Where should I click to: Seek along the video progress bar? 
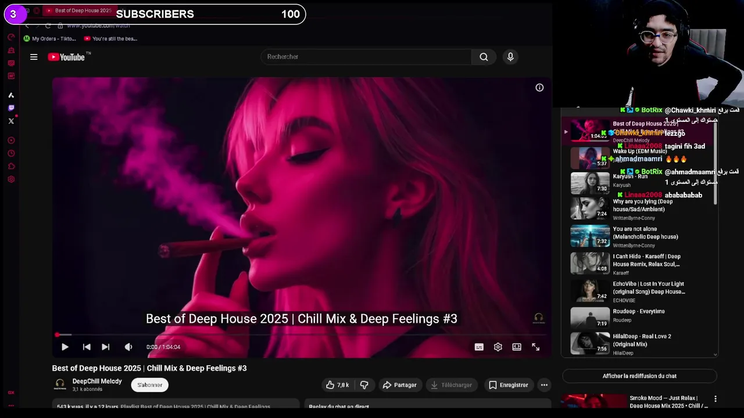pos(301,335)
